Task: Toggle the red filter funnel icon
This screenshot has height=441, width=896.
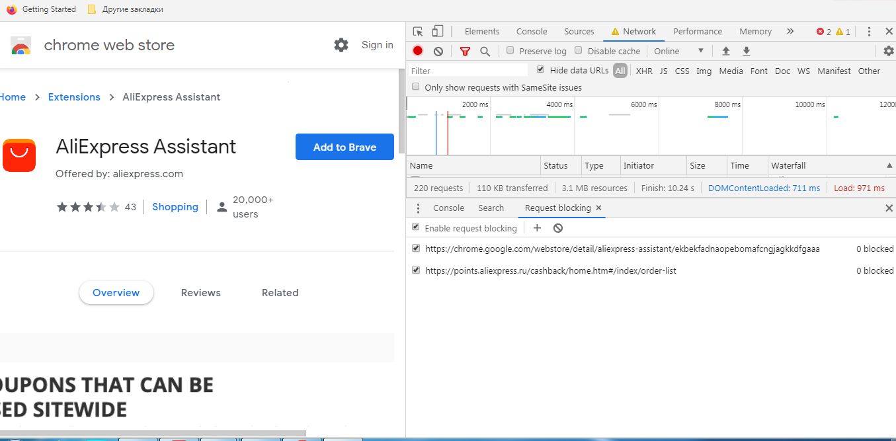Action: tap(465, 51)
